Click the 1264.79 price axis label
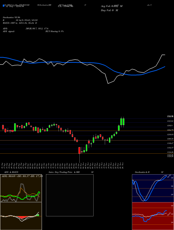174x230 pixels. pos(170,130)
